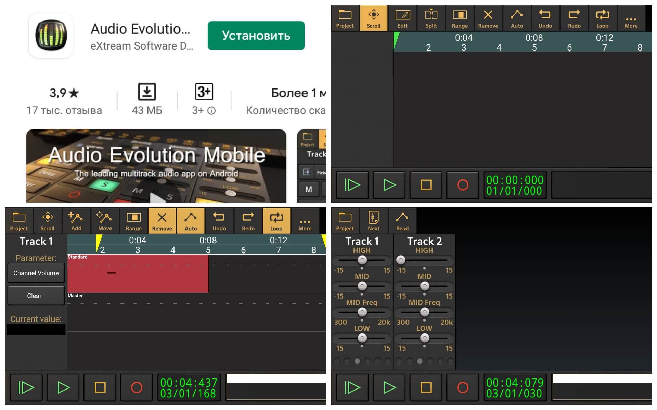This screenshot has width=657, height=410.
Task: Click Redo in automation editor toolbar
Action: (x=248, y=221)
